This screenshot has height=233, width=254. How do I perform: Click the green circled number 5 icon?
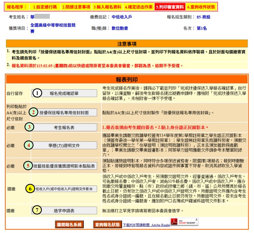coord(28,165)
